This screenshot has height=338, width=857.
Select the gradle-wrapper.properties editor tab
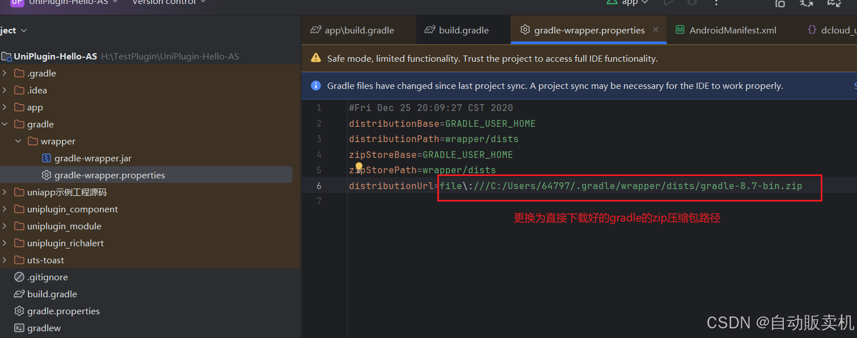pyautogui.click(x=589, y=30)
